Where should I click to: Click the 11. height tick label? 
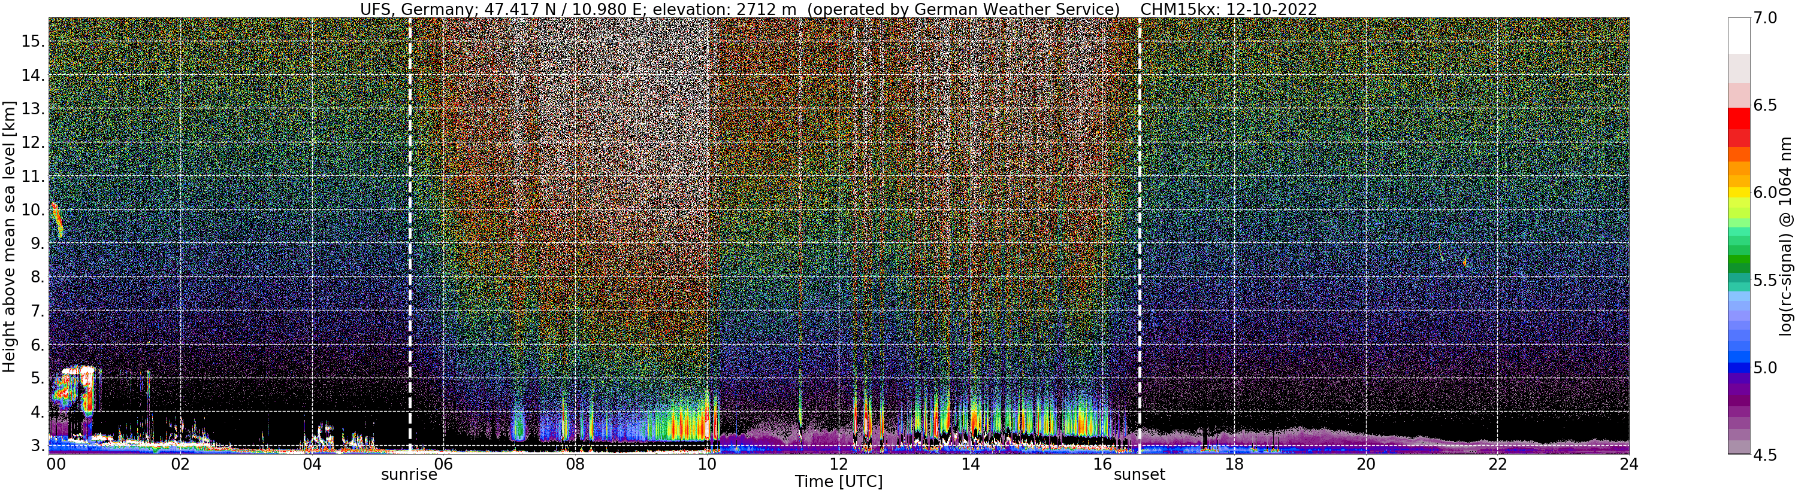[33, 176]
